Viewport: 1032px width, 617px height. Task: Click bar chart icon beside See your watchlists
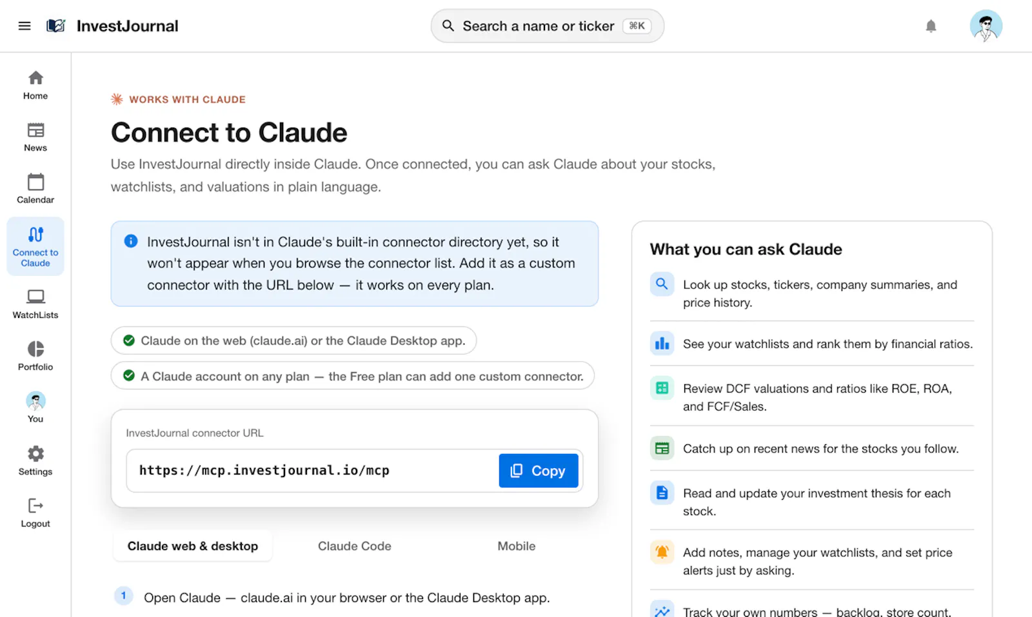662,344
